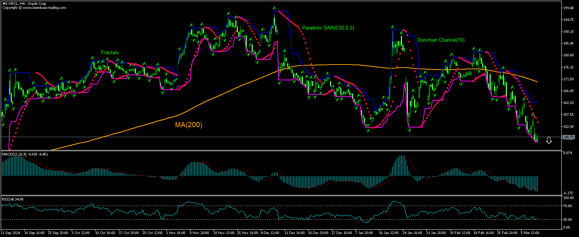Click the white down arrow forecast icon

pyautogui.click(x=549, y=140)
